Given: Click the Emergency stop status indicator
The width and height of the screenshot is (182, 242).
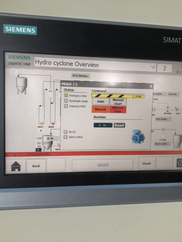Looking at the screenshot, I should click(x=66, y=96).
